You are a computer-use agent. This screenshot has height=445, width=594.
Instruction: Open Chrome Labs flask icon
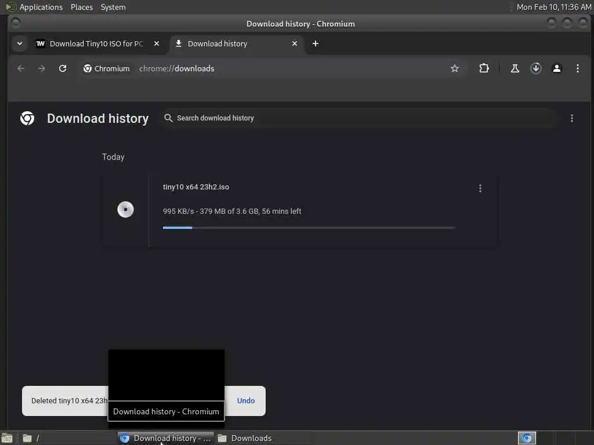(x=515, y=68)
